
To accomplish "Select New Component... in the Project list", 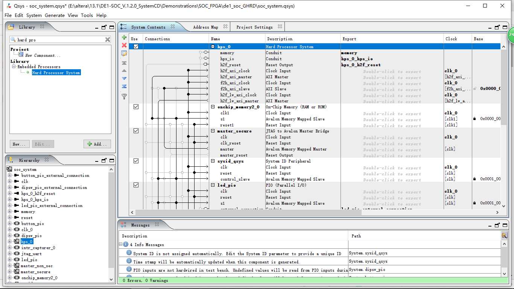I will tap(43, 55).
